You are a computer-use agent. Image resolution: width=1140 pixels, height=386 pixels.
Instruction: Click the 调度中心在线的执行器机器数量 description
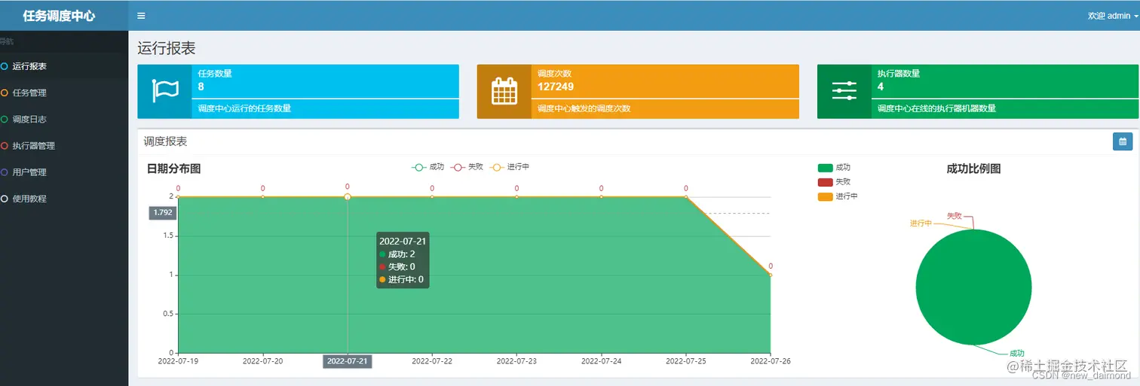point(936,108)
